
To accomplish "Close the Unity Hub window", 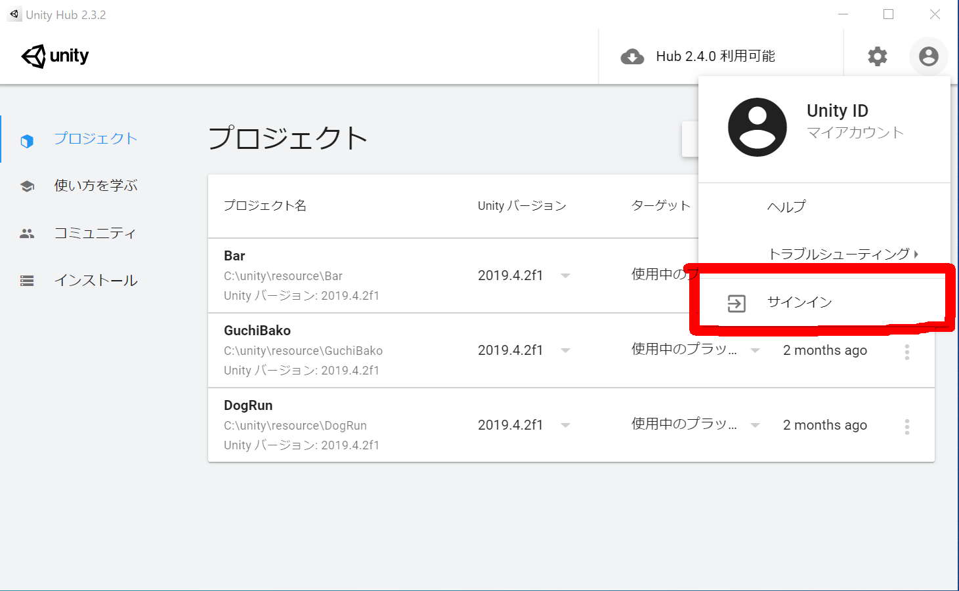I will [x=935, y=14].
